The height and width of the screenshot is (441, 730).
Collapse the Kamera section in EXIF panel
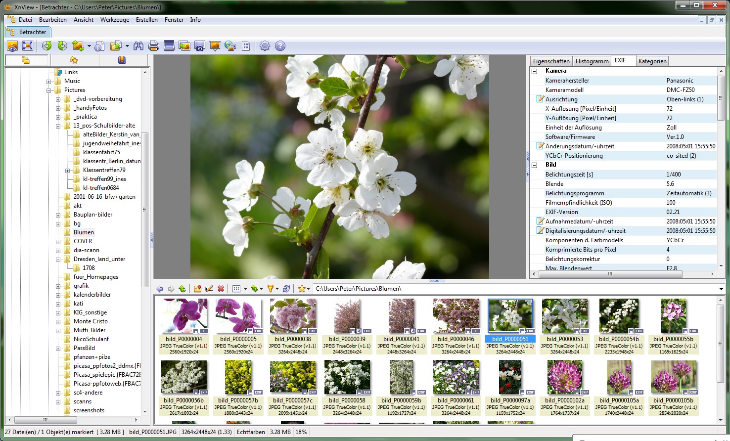click(535, 71)
